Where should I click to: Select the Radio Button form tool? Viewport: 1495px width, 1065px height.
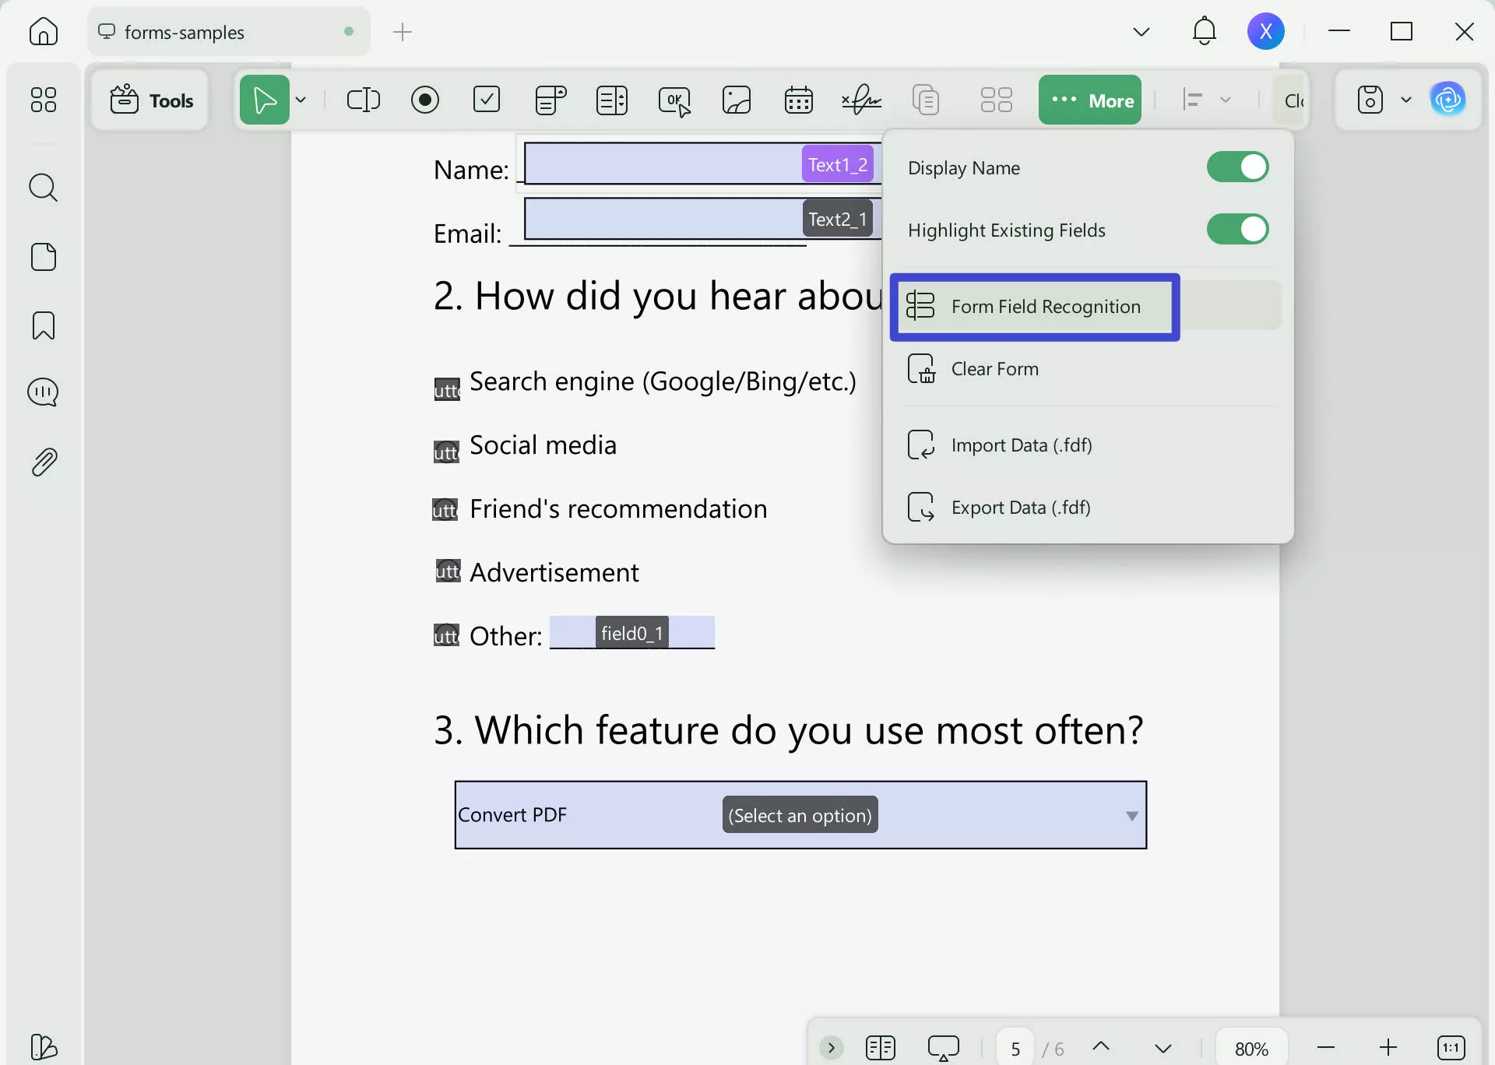coord(426,100)
